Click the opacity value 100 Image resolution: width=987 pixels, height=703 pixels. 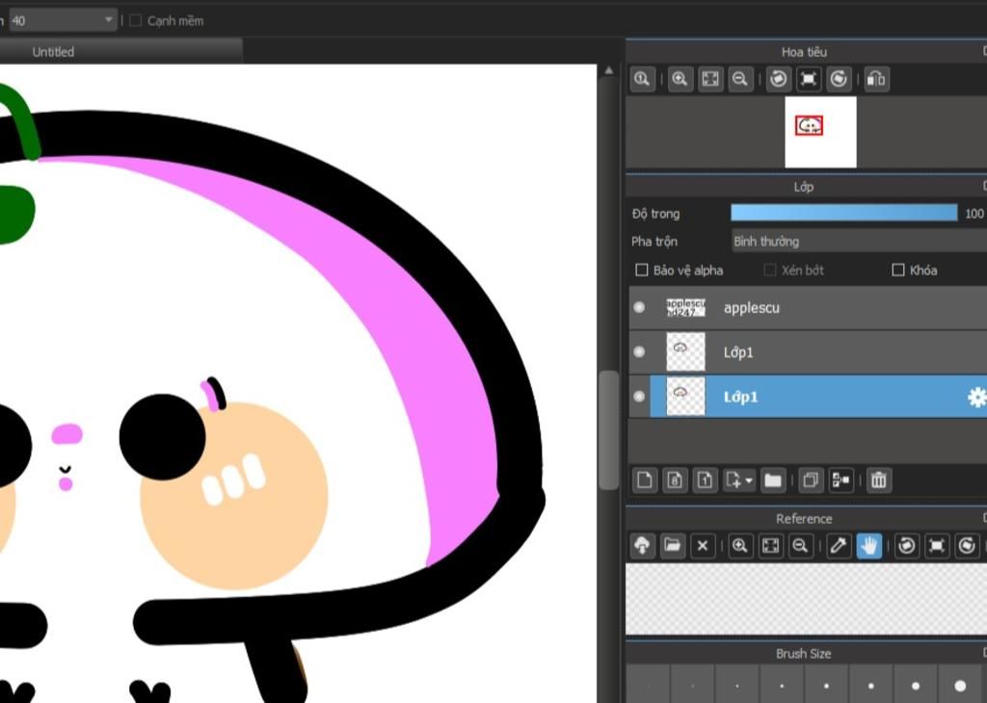(974, 213)
